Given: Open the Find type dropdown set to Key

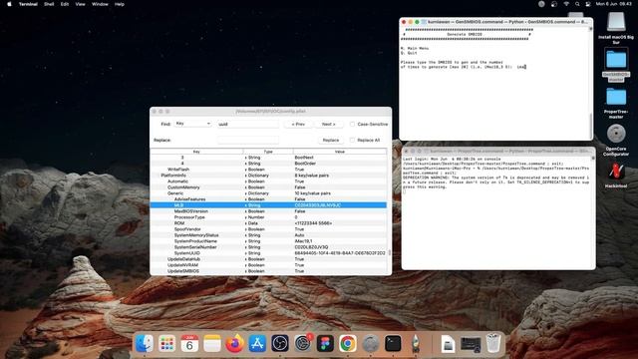Looking at the screenshot, I should click(192, 124).
